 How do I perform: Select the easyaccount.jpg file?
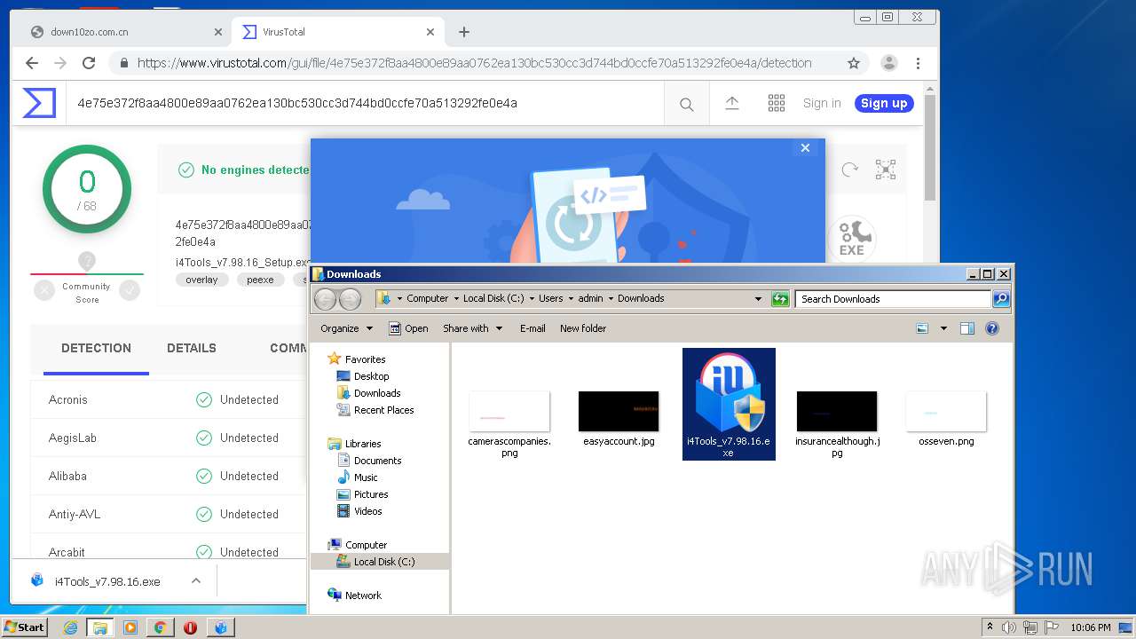tap(619, 419)
